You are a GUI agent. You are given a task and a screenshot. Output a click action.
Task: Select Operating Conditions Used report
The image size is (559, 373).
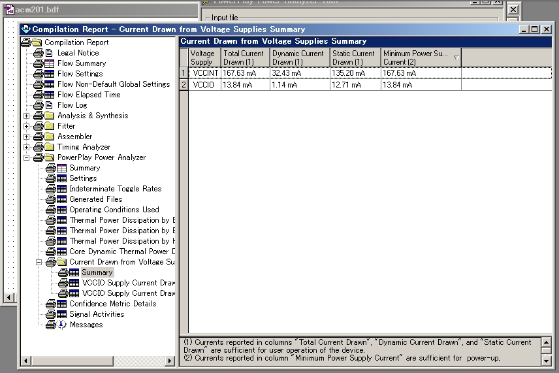click(114, 210)
